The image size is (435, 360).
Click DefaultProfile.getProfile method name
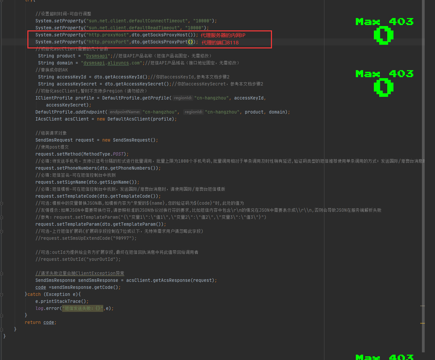tap(156, 98)
